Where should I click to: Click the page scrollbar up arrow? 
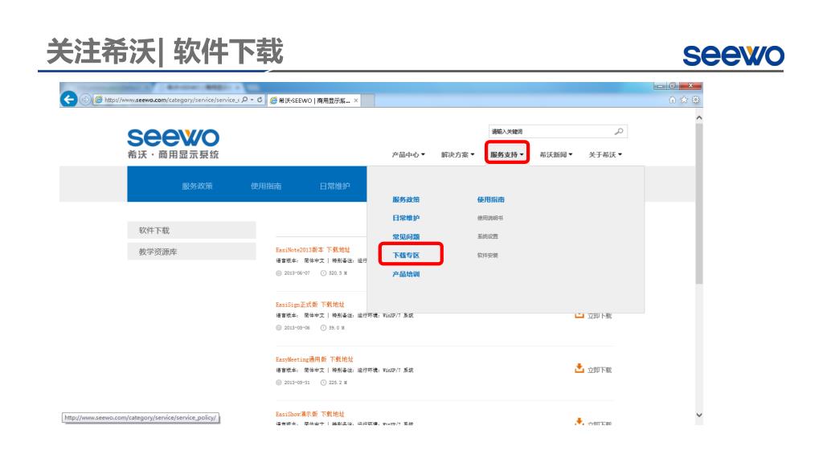698,118
